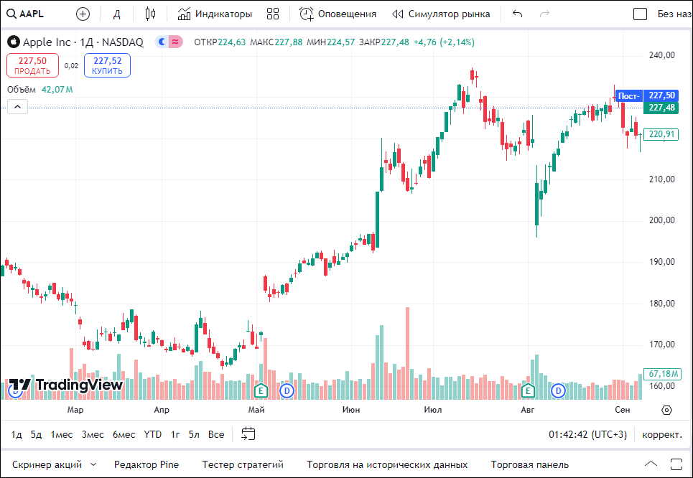This screenshot has width=693, height=478.
Task: Click the TradingView logo
Action: click(x=65, y=385)
